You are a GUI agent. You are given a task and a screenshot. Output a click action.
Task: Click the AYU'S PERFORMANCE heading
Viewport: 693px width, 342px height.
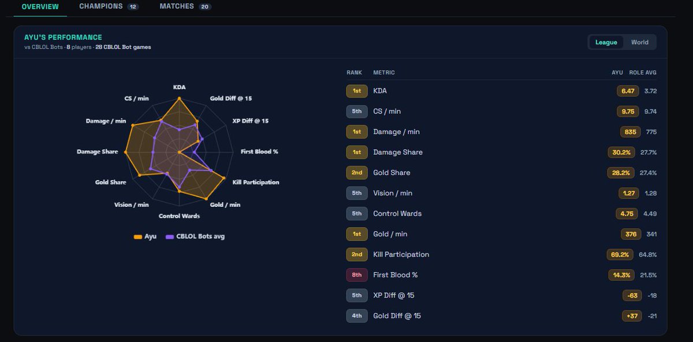coord(63,38)
